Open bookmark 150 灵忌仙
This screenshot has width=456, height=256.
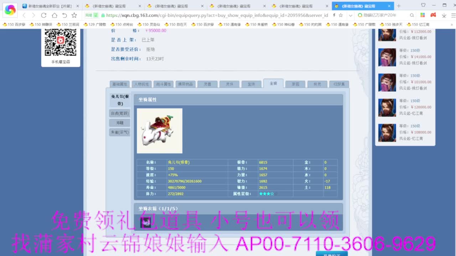point(148,25)
